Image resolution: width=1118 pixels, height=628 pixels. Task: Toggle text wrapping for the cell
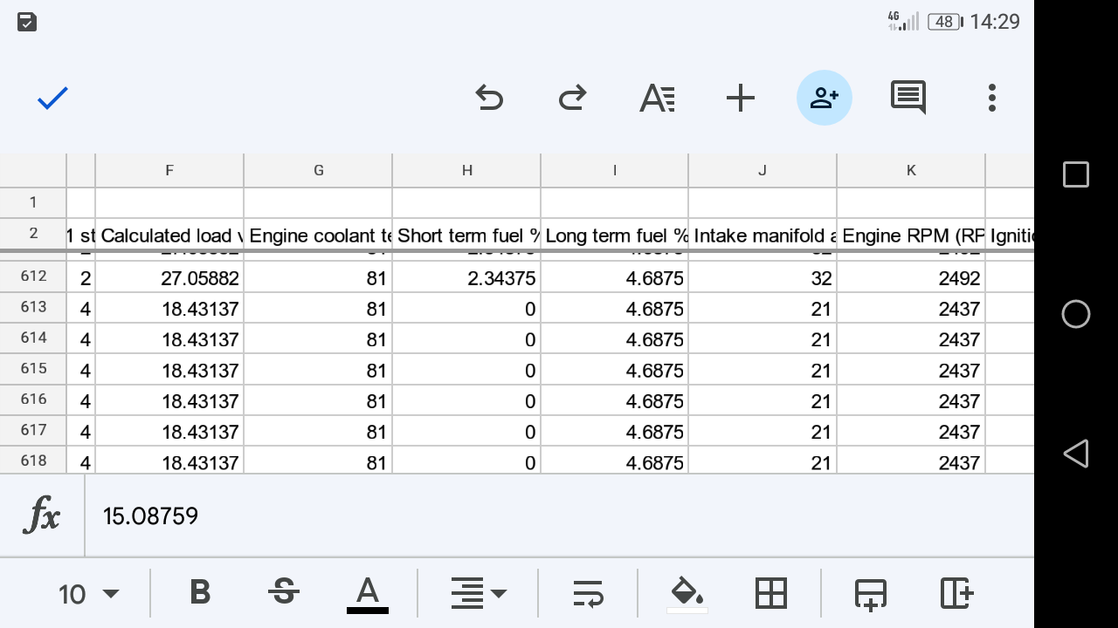coord(588,593)
